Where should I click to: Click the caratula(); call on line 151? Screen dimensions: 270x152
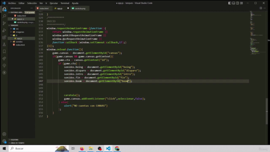(72, 95)
